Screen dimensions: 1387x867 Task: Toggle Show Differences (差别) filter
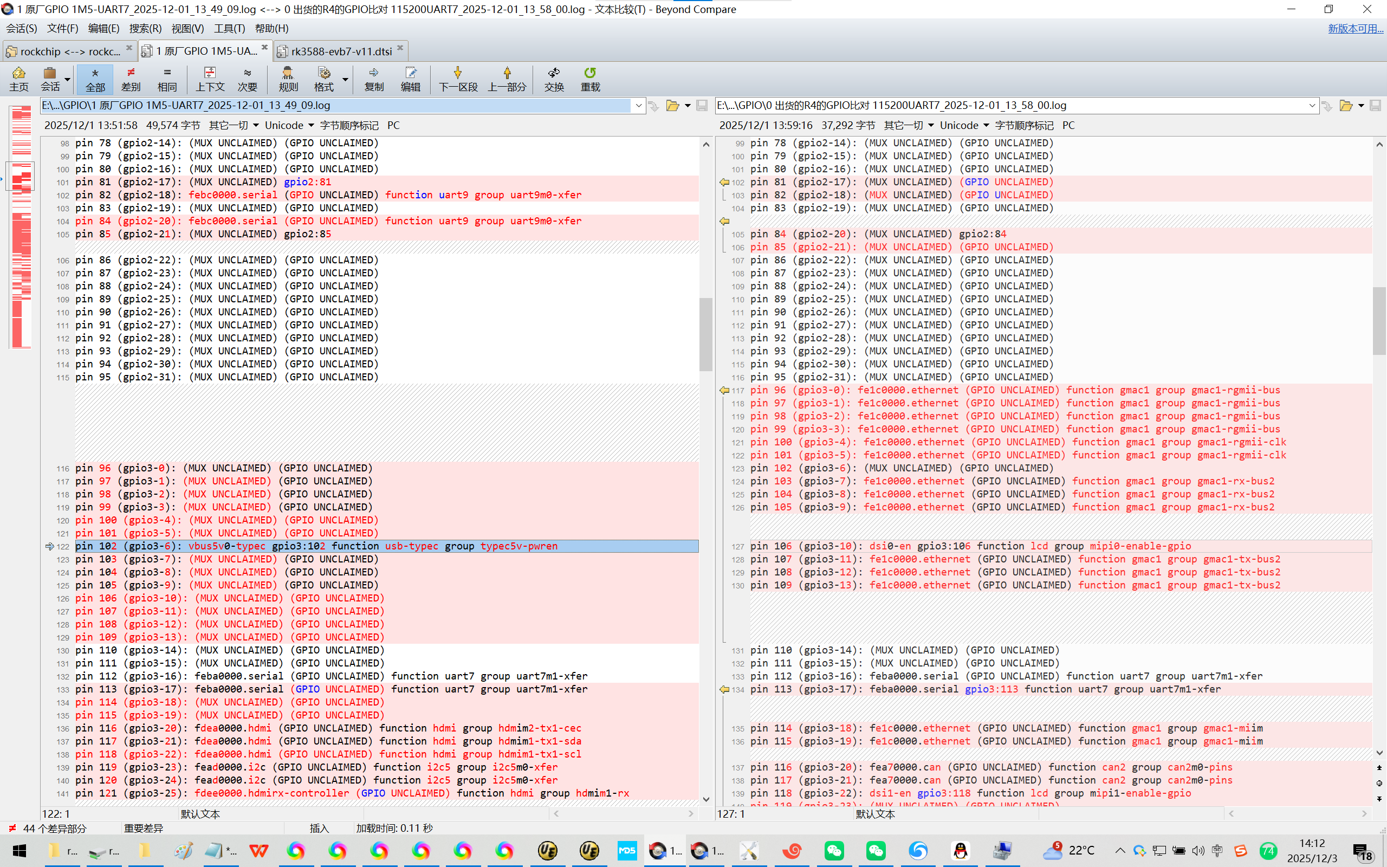pyautogui.click(x=131, y=79)
